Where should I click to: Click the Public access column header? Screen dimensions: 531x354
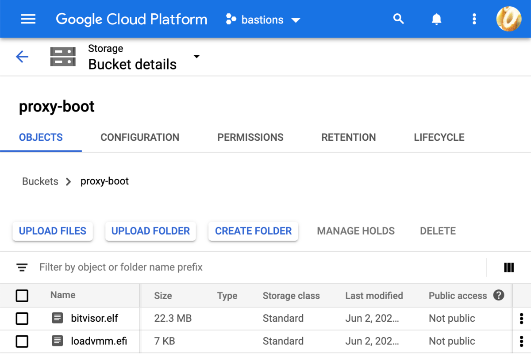point(458,296)
